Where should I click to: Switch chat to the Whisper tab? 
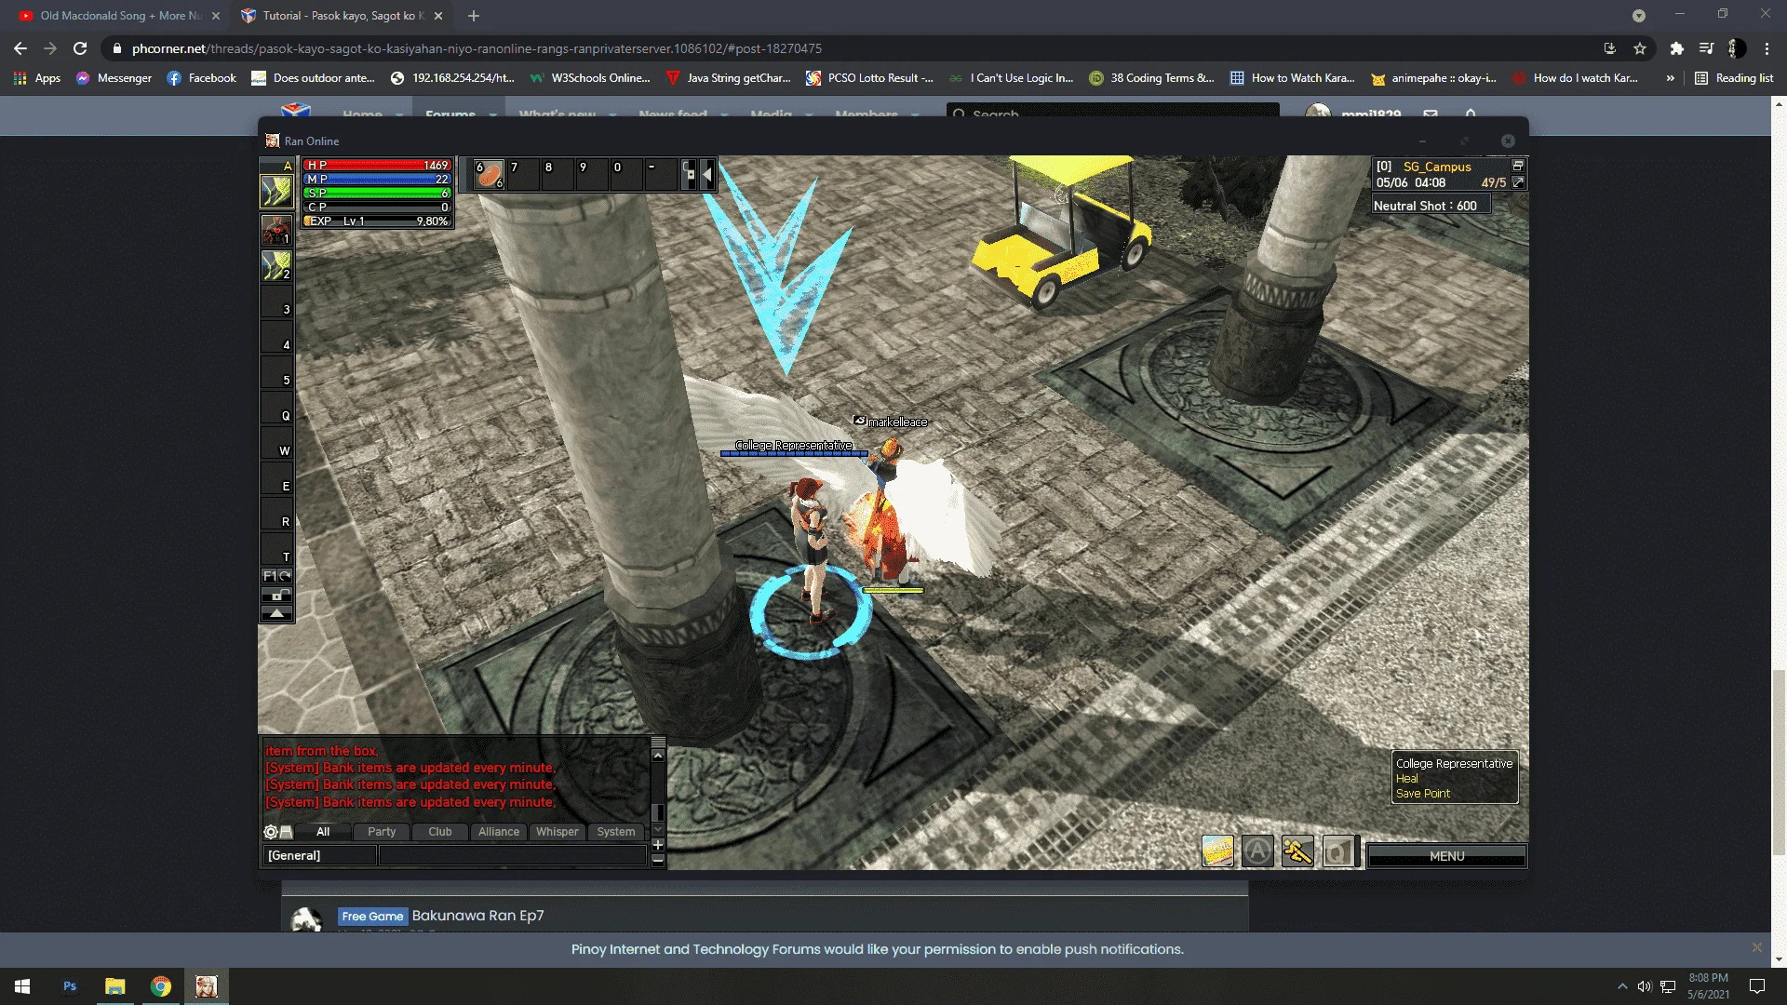pos(558,832)
